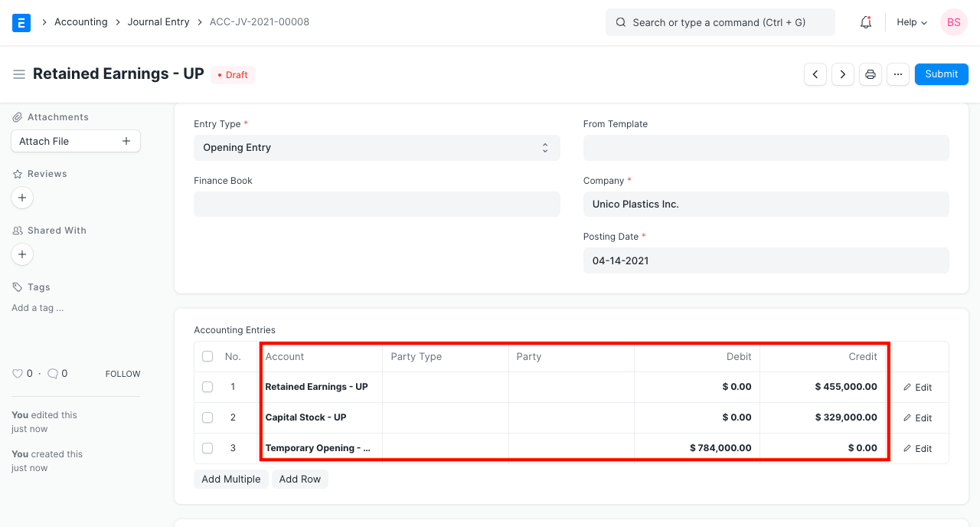The height and width of the screenshot is (527, 980).
Task: Check the Temporary Opening row checkbox
Action: 207,448
